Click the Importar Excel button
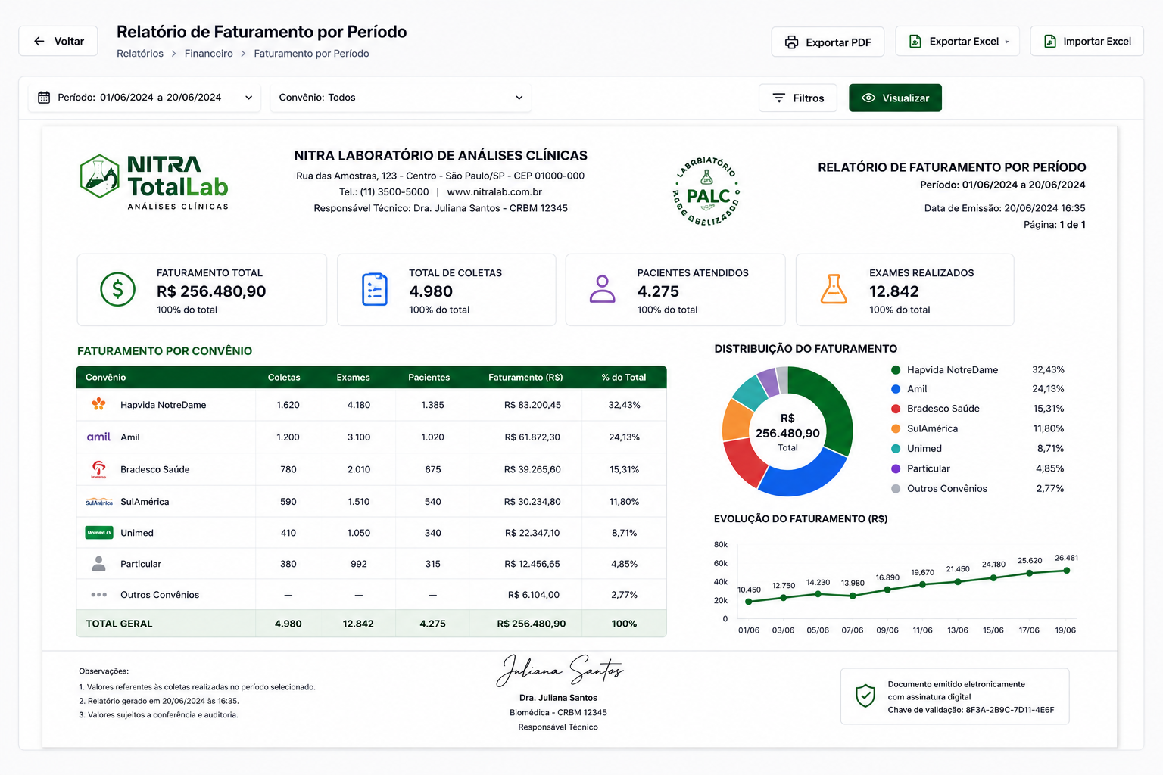This screenshot has width=1163, height=775. 1087,42
